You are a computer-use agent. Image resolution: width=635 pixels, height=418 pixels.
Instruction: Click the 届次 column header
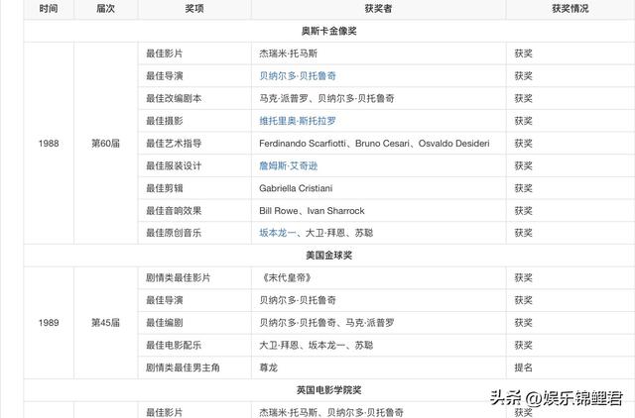[x=106, y=9]
